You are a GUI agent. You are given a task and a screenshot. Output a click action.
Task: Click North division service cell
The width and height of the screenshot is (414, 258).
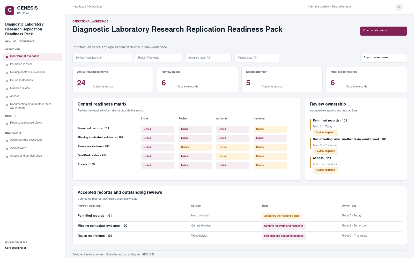(x=200, y=216)
